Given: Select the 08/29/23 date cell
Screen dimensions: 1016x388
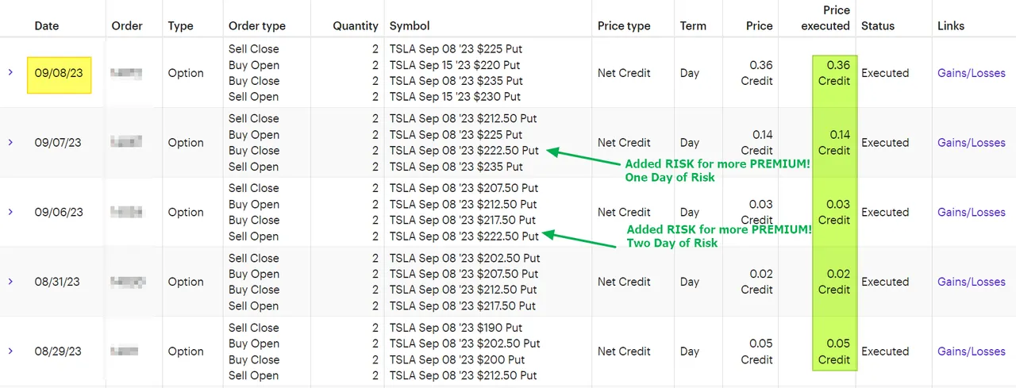Looking at the screenshot, I should pos(59,352).
